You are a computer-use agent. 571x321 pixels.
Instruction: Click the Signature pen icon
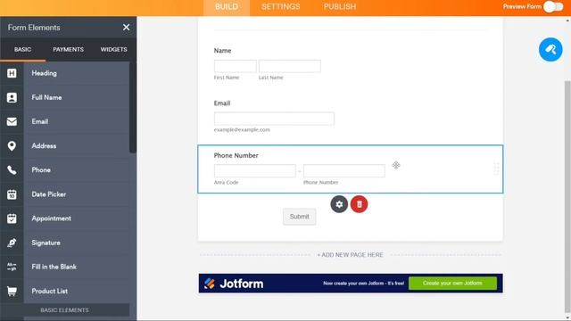pyautogui.click(x=12, y=243)
